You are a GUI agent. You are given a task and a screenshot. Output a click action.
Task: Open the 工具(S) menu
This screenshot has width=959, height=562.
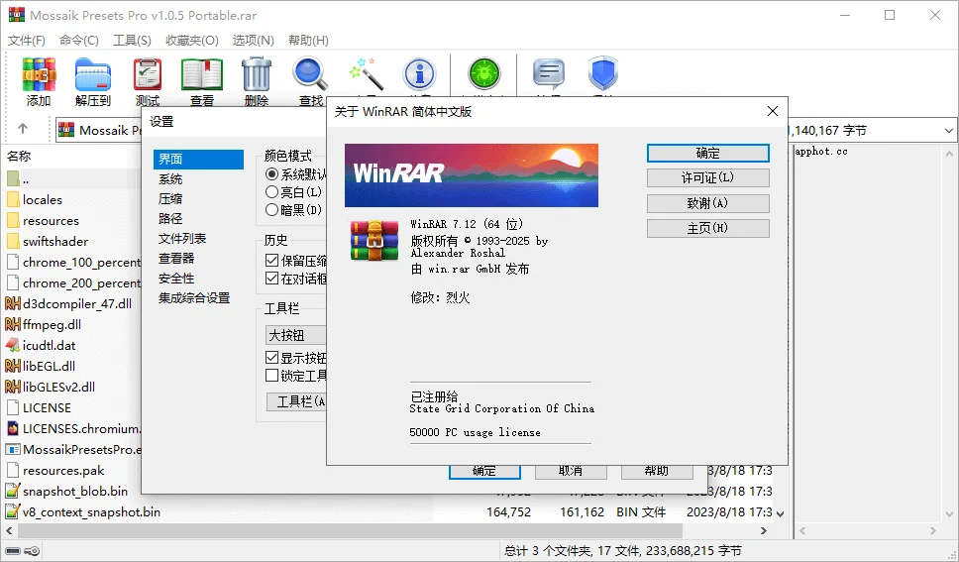(x=132, y=41)
